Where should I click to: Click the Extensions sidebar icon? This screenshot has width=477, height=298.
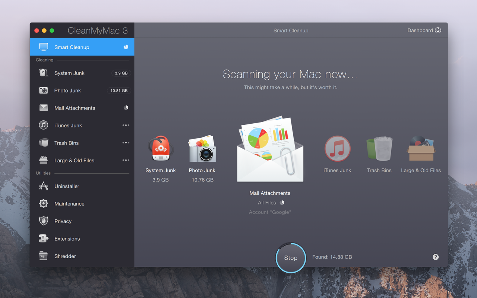pyautogui.click(x=44, y=238)
